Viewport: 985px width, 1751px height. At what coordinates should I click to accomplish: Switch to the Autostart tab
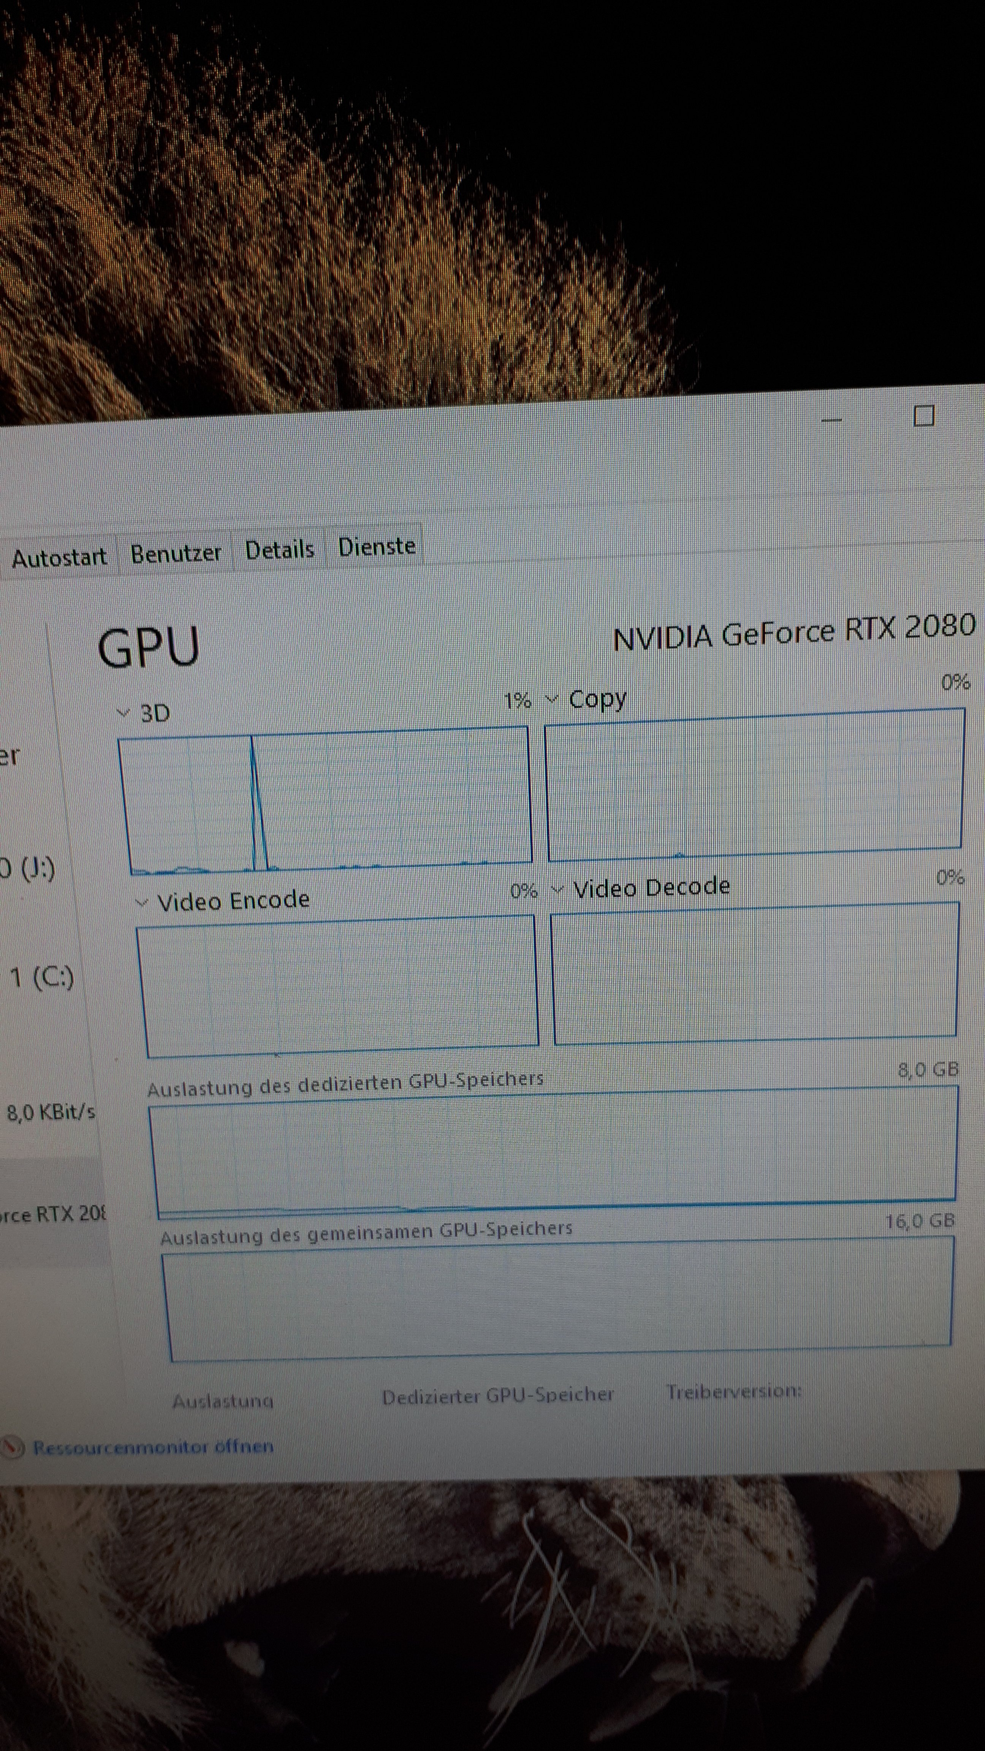coord(59,558)
